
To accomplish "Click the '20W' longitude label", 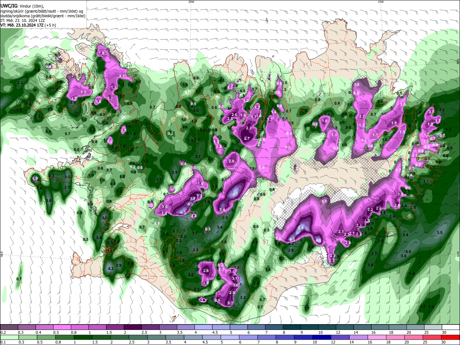I will [191, 2].
